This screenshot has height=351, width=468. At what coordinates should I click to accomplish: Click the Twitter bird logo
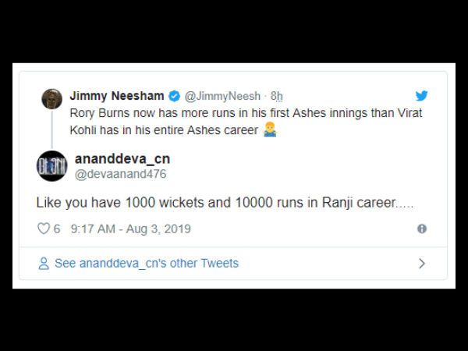click(421, 96)
